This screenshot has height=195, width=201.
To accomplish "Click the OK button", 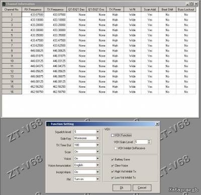I will [122, 187].
